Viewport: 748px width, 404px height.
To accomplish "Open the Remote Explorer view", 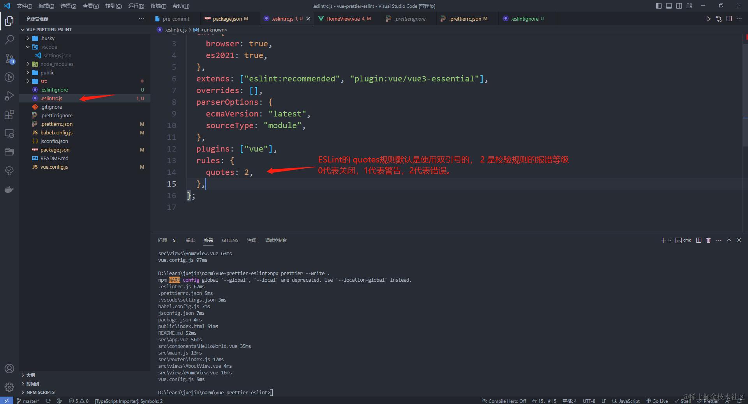I will pos(9,133).
